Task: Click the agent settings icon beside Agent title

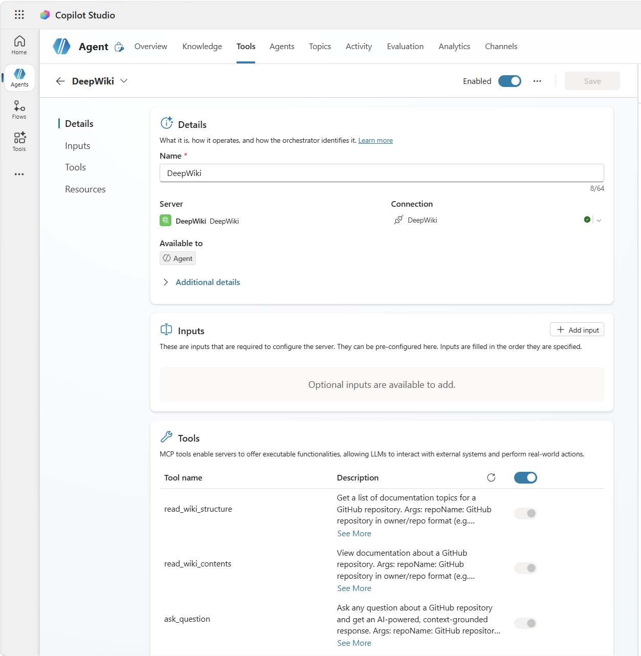Action: [x=119, y=47]
